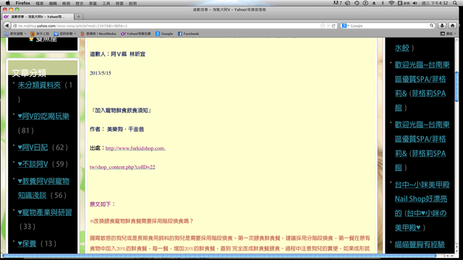Open the 書籤 (Bookmarks) menu

[x=93, y=3]
